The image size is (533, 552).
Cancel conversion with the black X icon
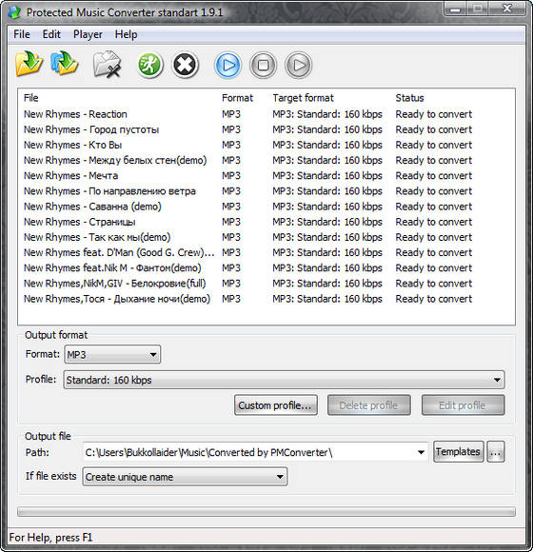point(185,65)
